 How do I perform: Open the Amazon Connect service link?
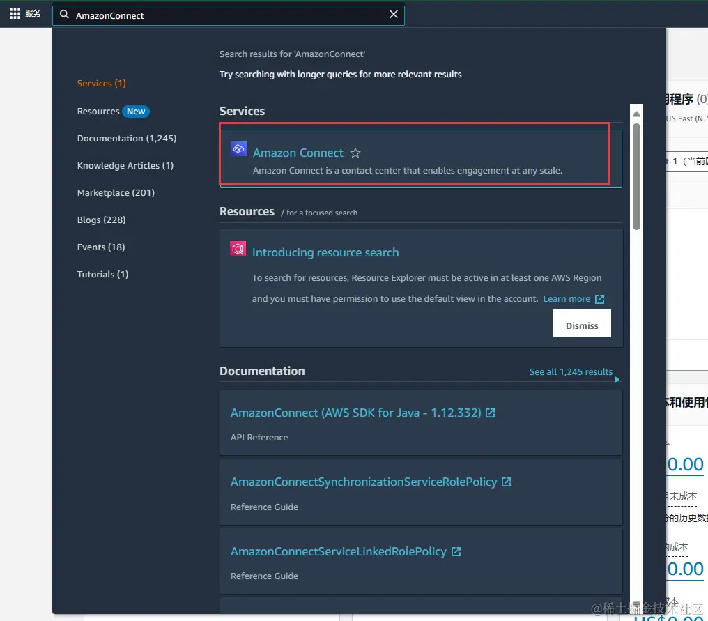click(x=298, y=153)
